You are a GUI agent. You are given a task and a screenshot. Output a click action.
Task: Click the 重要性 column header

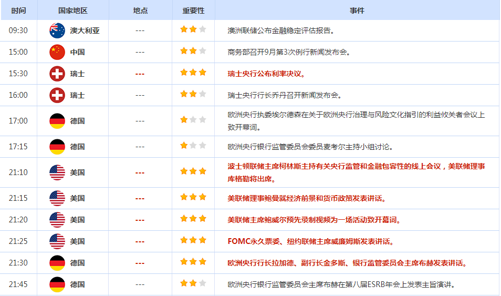click(x=193, y=11)
